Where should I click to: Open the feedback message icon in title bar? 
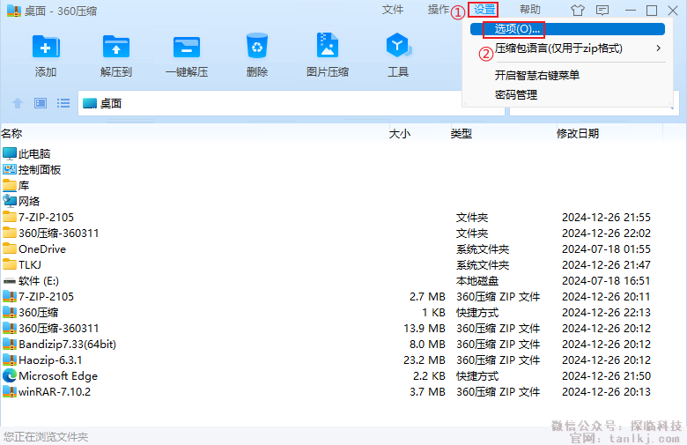(602, 11)
